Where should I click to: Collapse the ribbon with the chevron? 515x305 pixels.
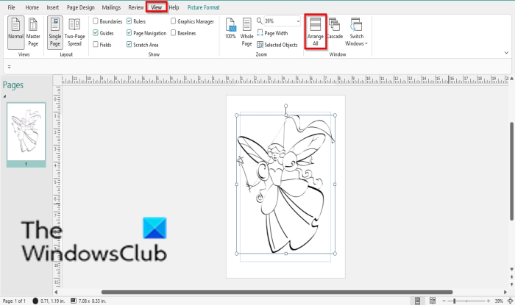(506, 52)
